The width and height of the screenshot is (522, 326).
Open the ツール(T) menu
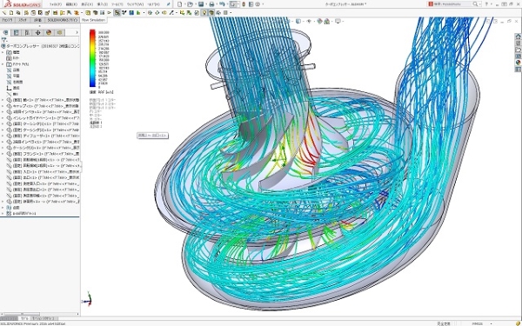[117, 4]
